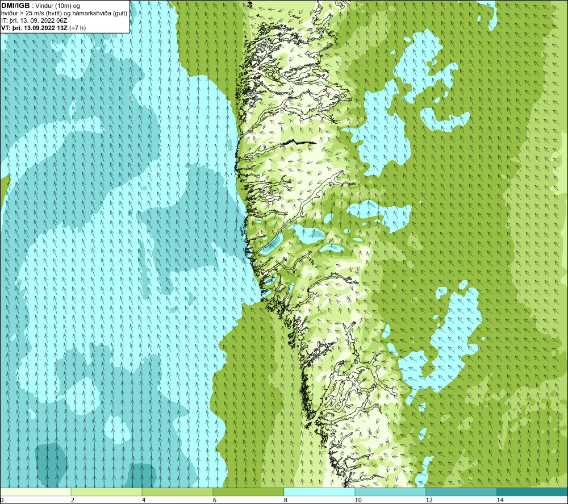The height and width of the screenshot is (504, 568).
Task: Click the legend scale label '8'
Action: point(286,501)
